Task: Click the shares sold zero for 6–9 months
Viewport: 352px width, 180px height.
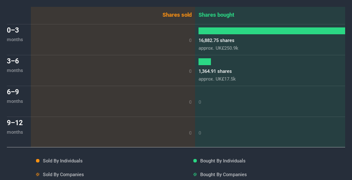Action: point(190,102)
